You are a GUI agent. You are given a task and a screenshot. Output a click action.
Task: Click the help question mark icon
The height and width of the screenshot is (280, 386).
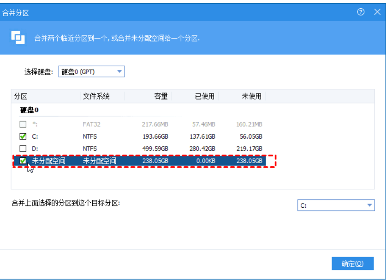click(361, 12)
